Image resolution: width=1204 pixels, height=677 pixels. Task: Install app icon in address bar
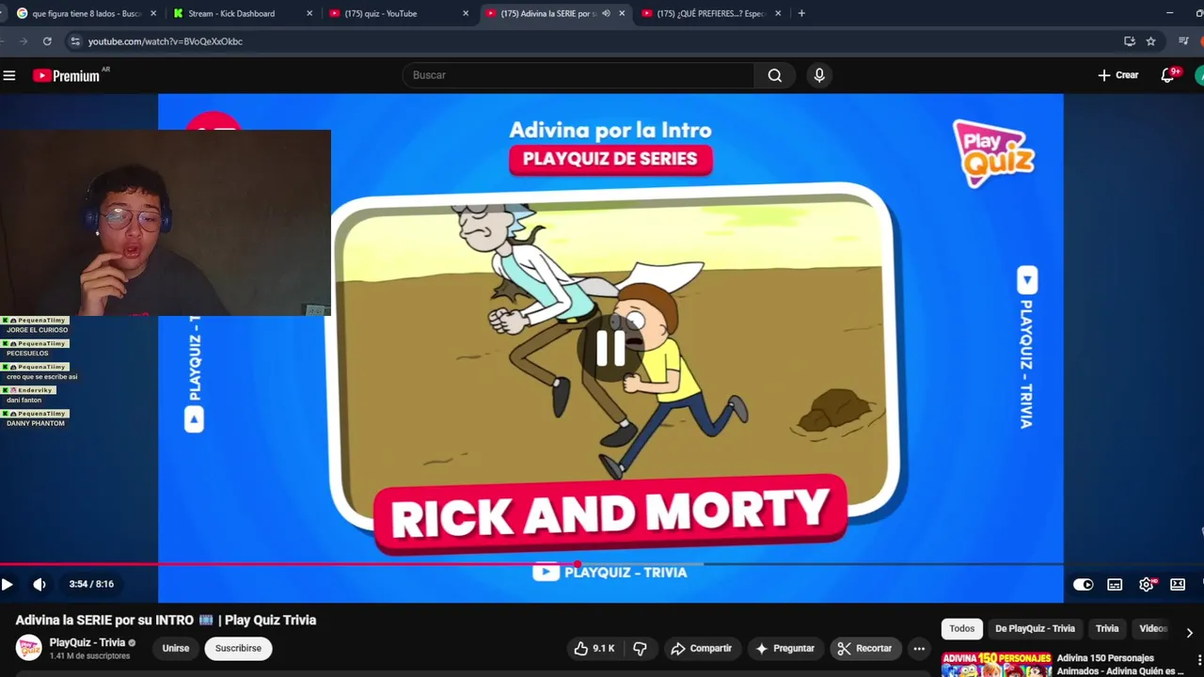pos(1130,41)
